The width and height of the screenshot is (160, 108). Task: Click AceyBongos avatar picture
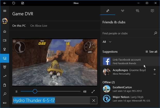(107, 72)
